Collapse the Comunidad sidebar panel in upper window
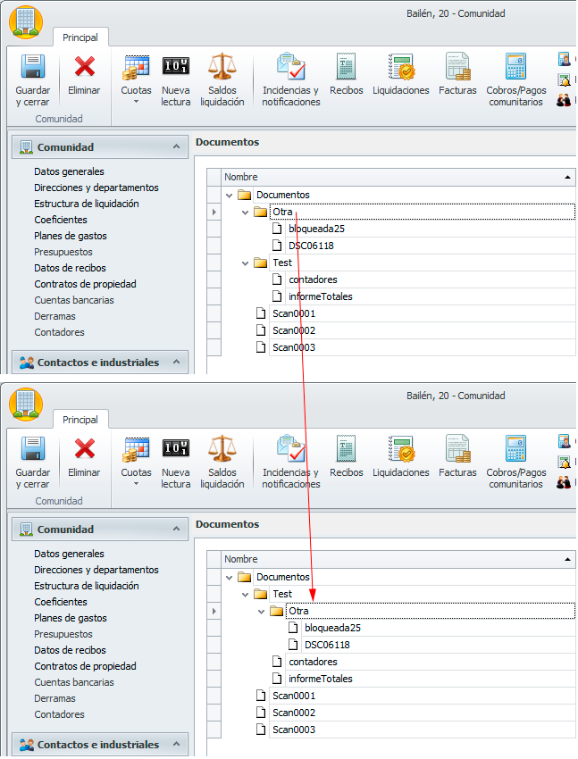The image size is (578, 759). (176, 146)
